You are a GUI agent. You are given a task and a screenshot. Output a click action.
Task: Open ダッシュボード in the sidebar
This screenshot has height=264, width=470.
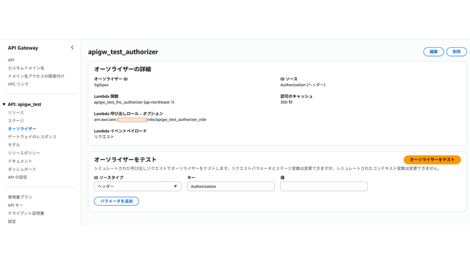pyautogui.click(x=22, y=169)
